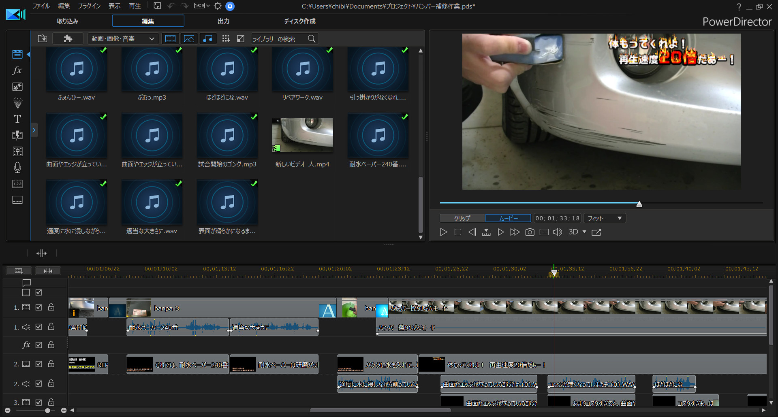
Task: Move the preview seek slider handle
Action: 639,204
